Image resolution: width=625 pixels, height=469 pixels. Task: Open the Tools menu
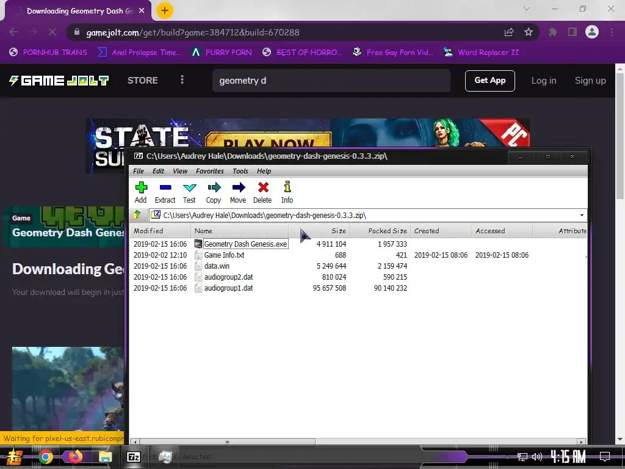point(240,171)
